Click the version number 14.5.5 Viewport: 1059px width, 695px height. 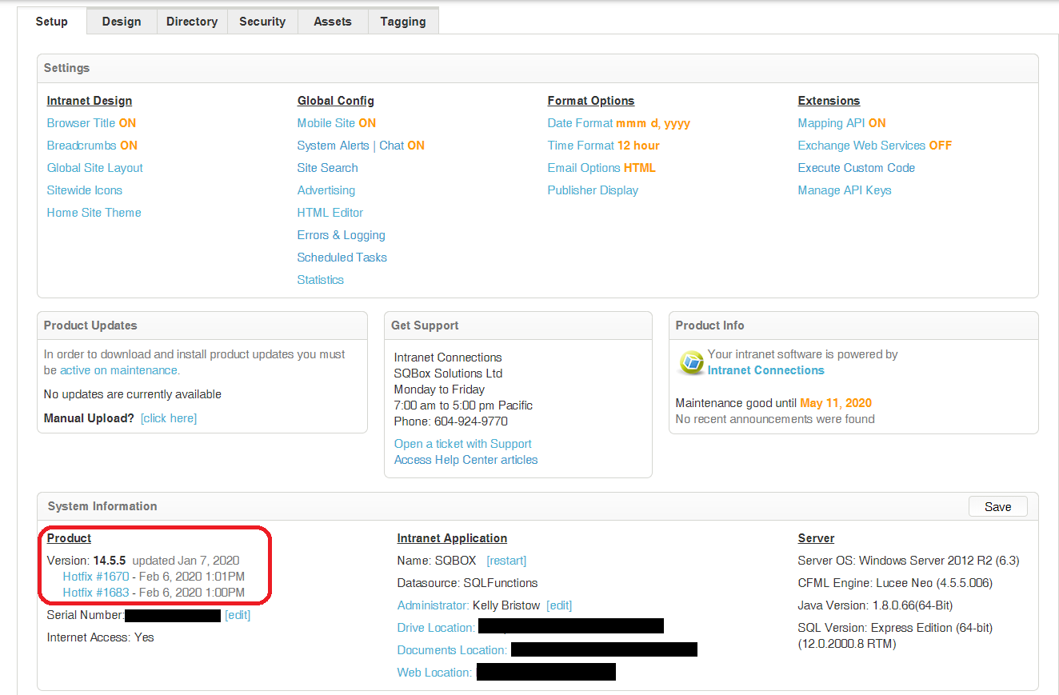pyautogui.click(x=110, y=561)
